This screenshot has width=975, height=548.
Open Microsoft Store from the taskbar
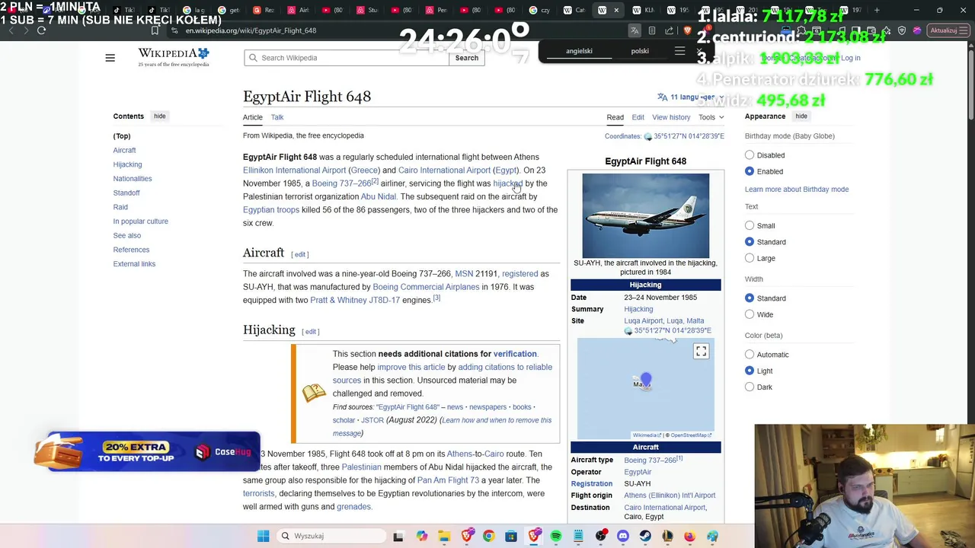tap(511, 536)
